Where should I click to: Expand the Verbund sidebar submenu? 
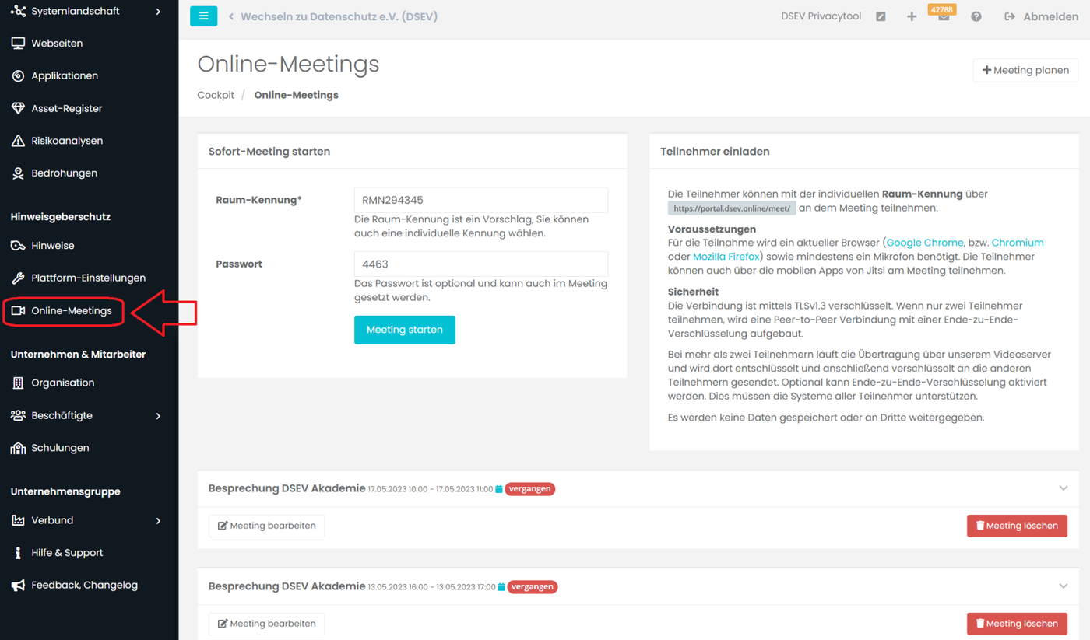(159, 521)
